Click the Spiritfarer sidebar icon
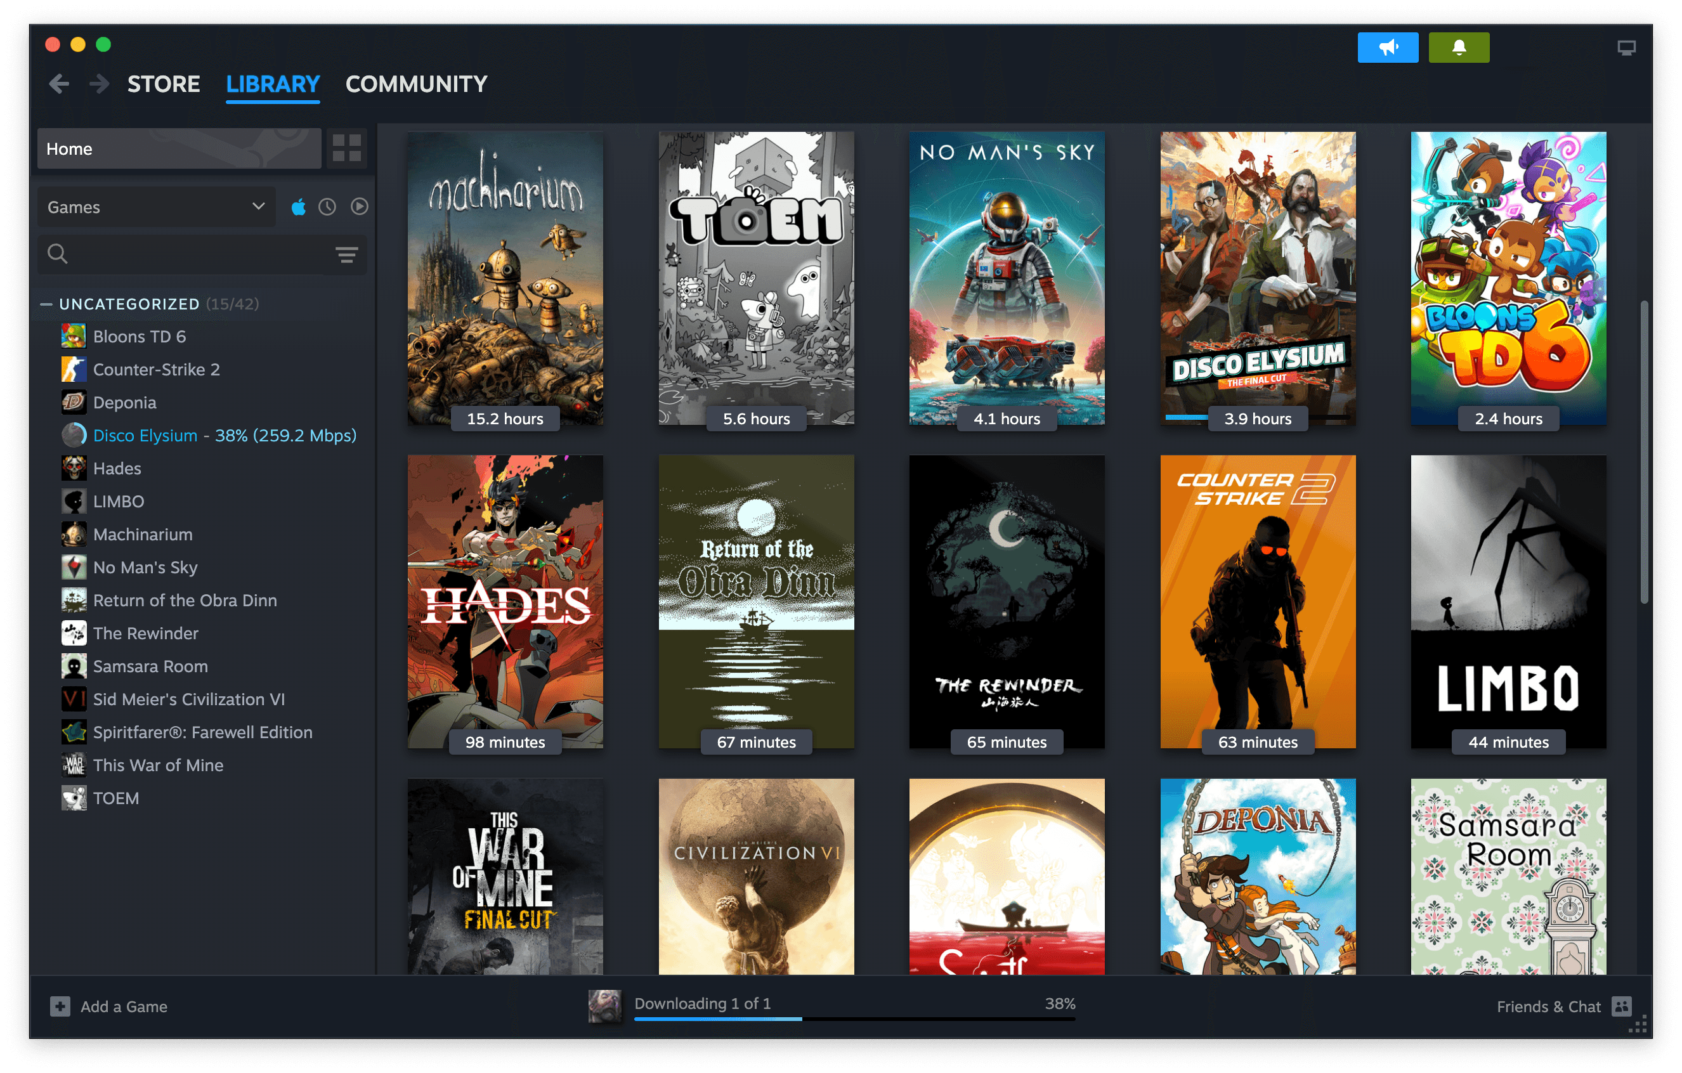1682x1073 pixels. (74, 732)
